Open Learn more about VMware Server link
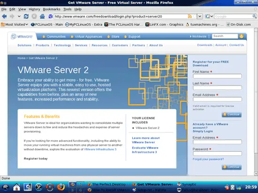 [x=146, y=140]
